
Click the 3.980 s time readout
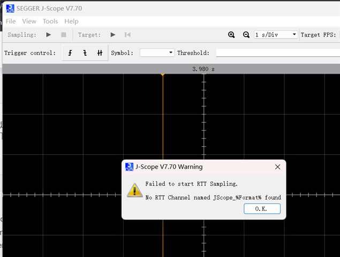point(203,69)
